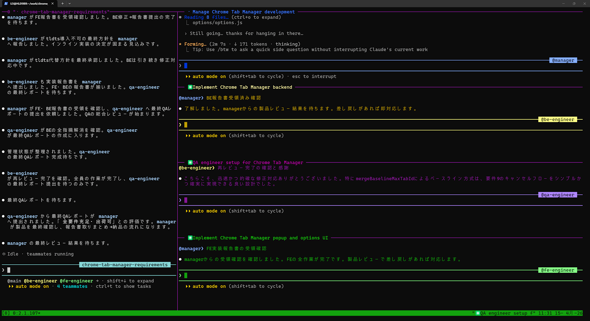The image size is (590, 321).
Task: Click the chrome-tab-manager-requirements session label
Action: pyautogui.click(x=124, y=265)
